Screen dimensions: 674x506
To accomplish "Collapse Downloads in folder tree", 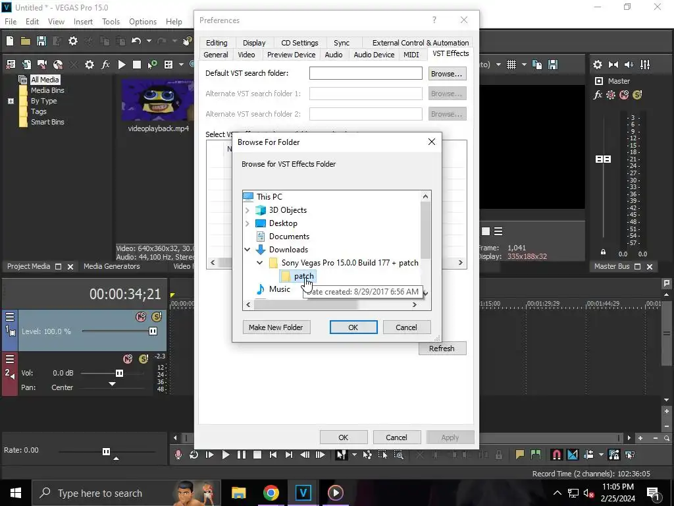I will [x=247, y=250].
